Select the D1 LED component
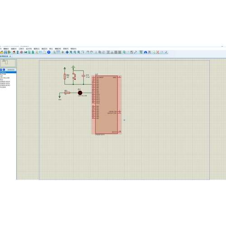Screen dimensions: 226x226 (x=80, y=93)
